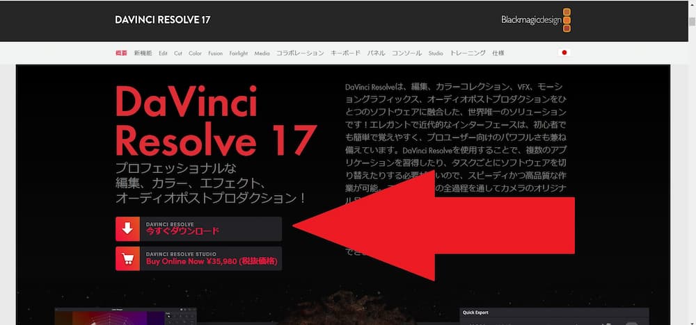Click the プロフェッショナルな tagline text
Screen dimensions: 696x325
pyautogui.click(x=176, y=168)
